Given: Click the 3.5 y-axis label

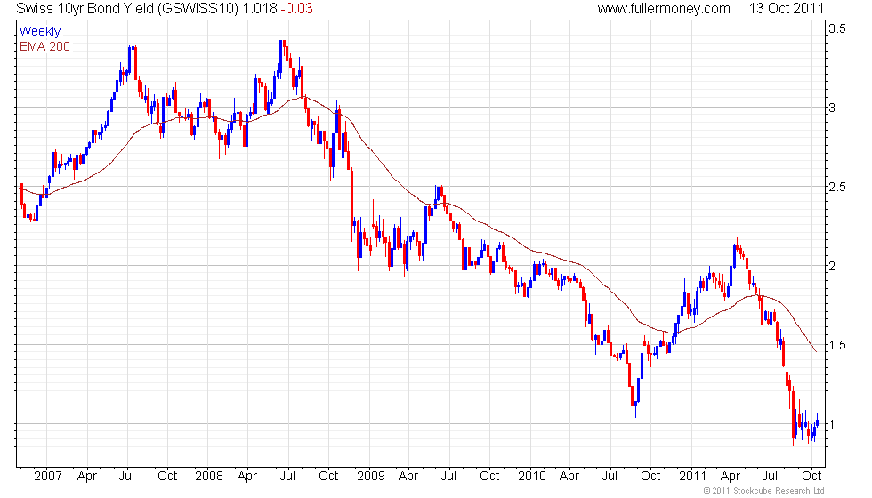Looking at the screenshot, I should pos(837,28).
